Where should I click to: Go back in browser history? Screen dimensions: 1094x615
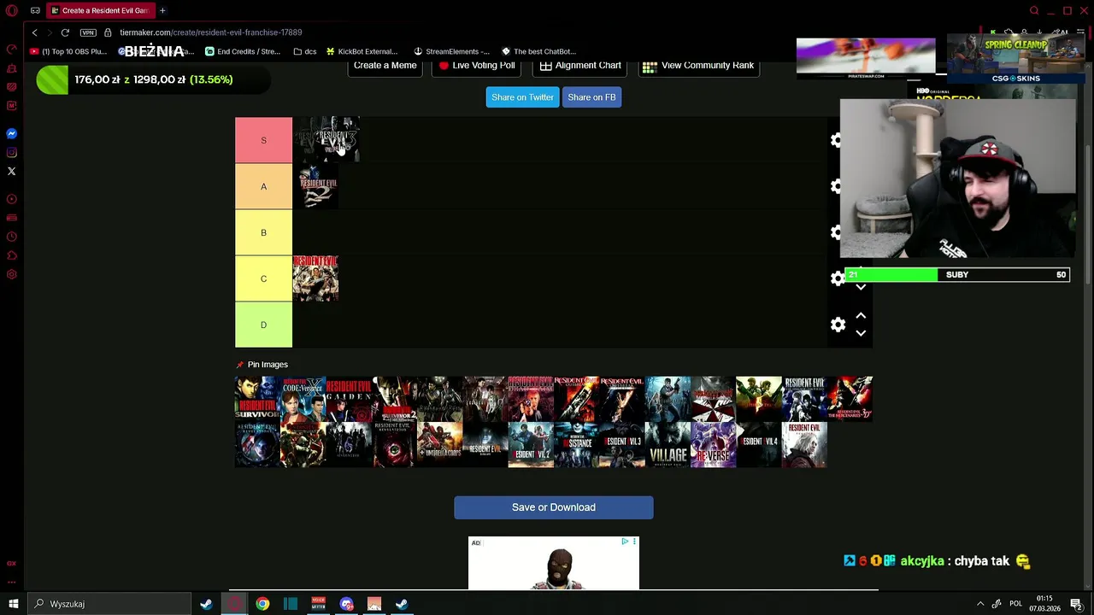[x=34, y=32]
